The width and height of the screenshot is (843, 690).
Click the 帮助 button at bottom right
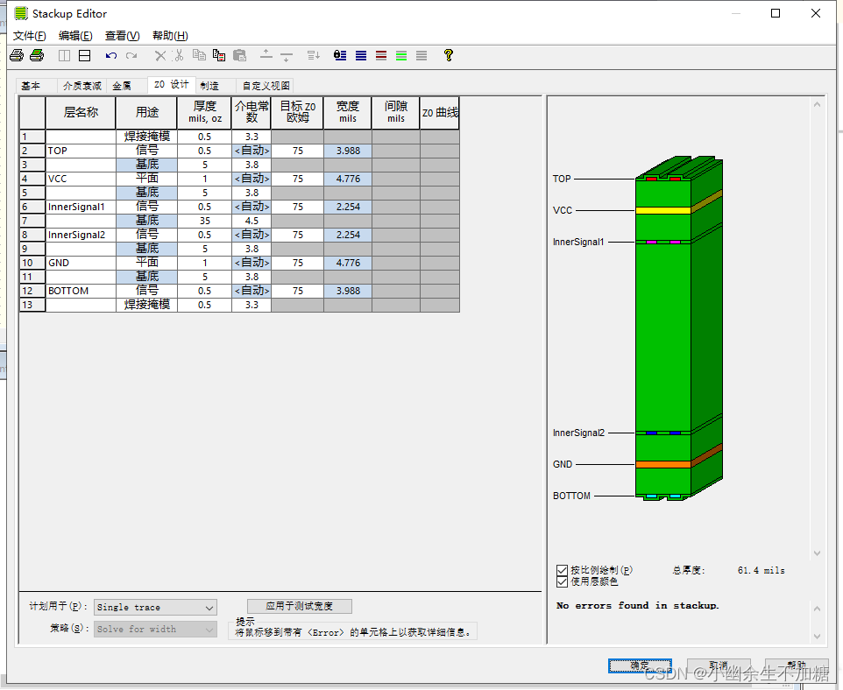pyautogui.click(x=797, y=665)
